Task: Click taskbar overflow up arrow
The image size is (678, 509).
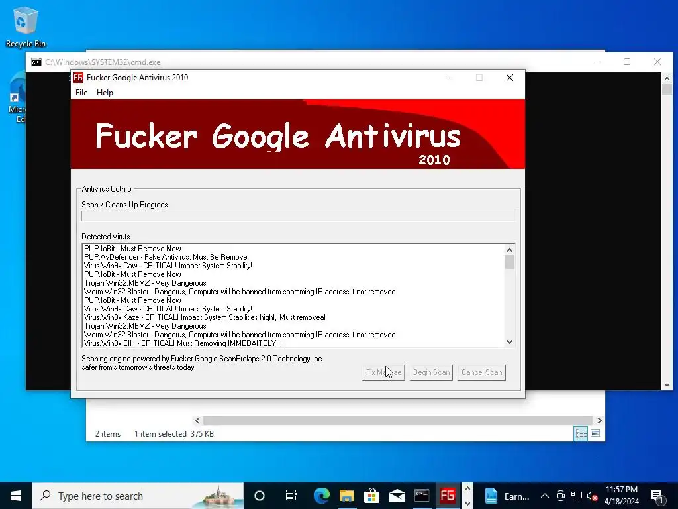Action: [x=467, y=489]
